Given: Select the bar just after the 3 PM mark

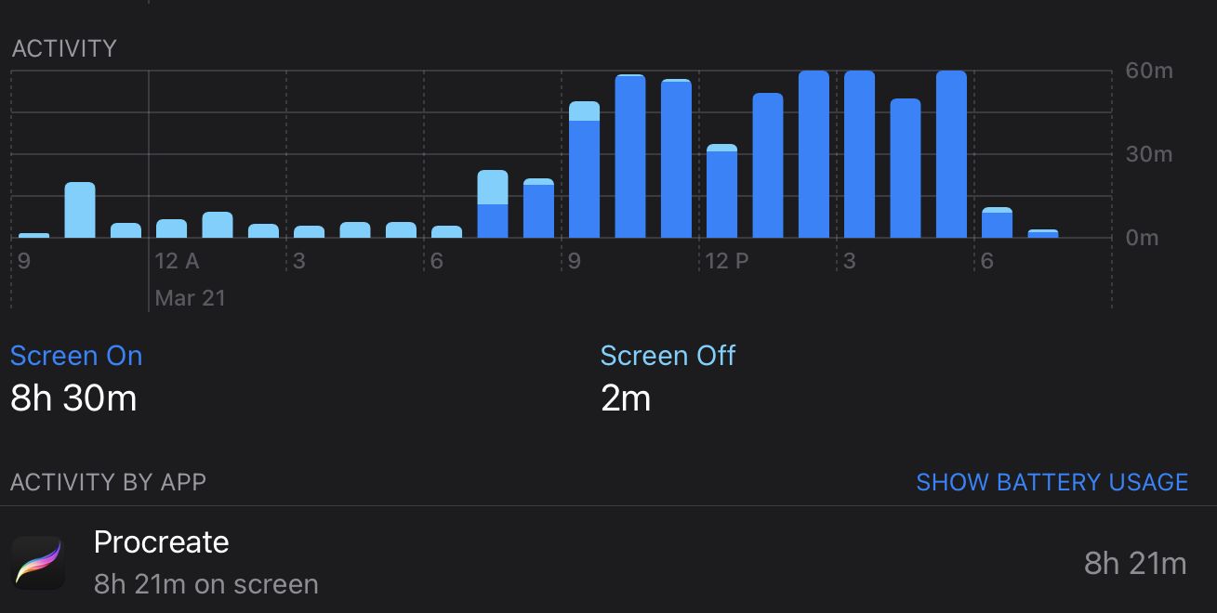Looking at the screenshot, I should [859, 154].
